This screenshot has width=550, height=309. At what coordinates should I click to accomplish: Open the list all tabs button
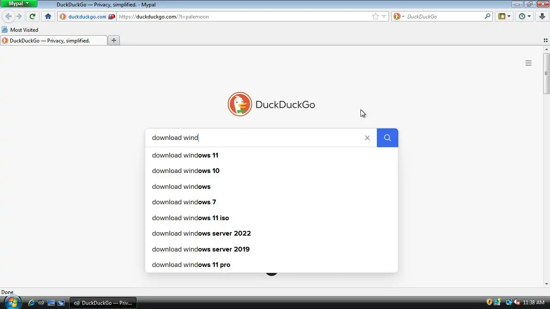546,40
